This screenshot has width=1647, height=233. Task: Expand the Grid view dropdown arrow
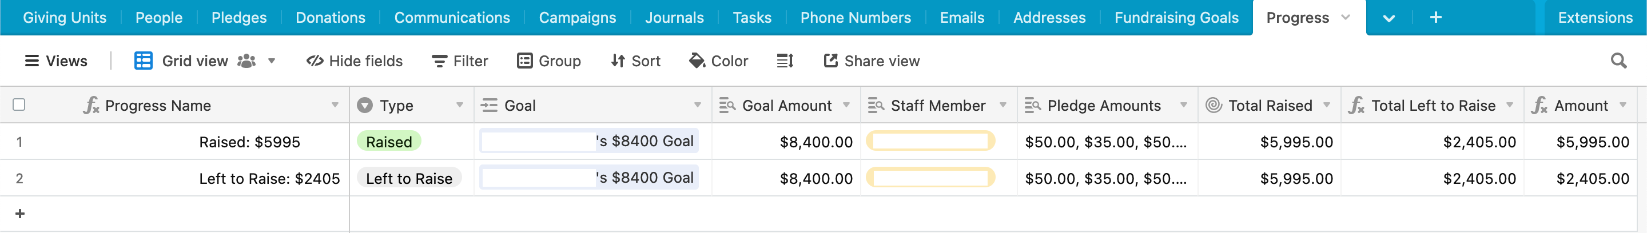pos(272,61)
